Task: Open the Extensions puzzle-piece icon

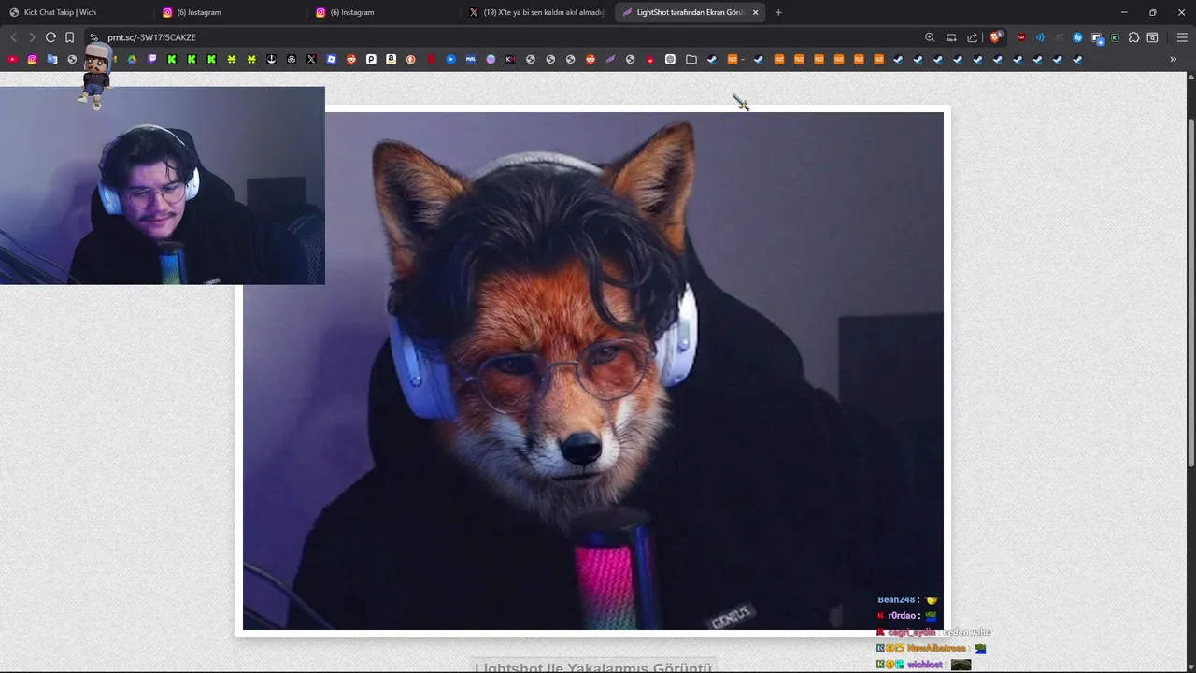Action: point(1133,37)
